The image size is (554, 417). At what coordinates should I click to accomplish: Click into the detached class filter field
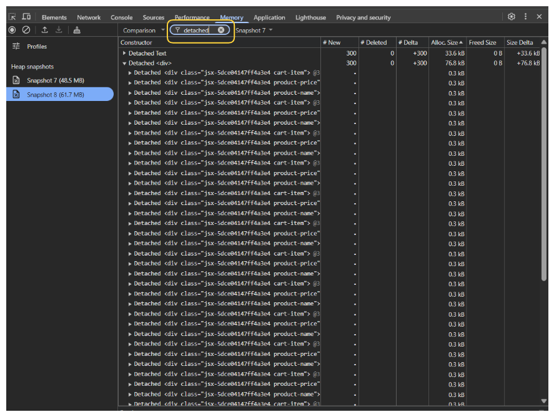(x=196, y=31)
